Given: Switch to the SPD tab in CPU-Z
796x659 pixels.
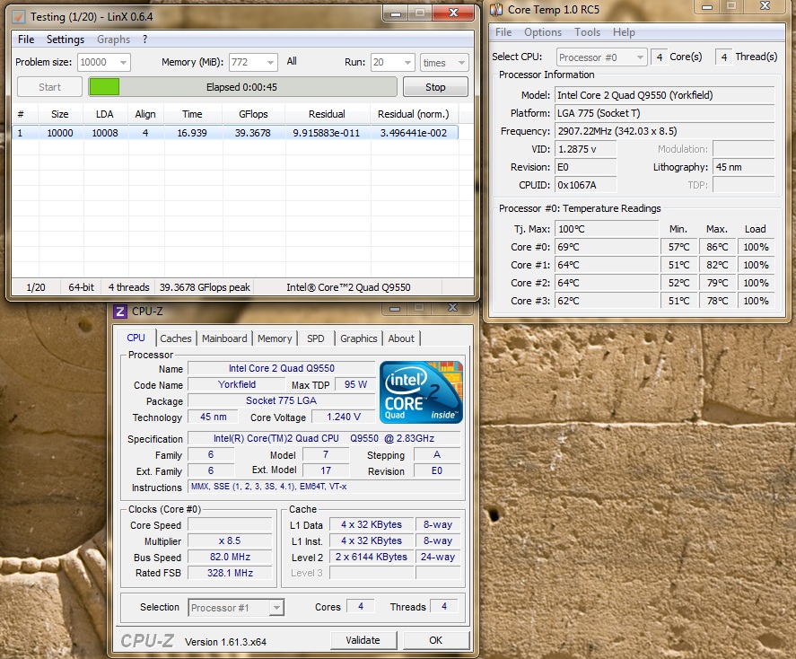Looking at the screenshot, I should tap(315, 338).
